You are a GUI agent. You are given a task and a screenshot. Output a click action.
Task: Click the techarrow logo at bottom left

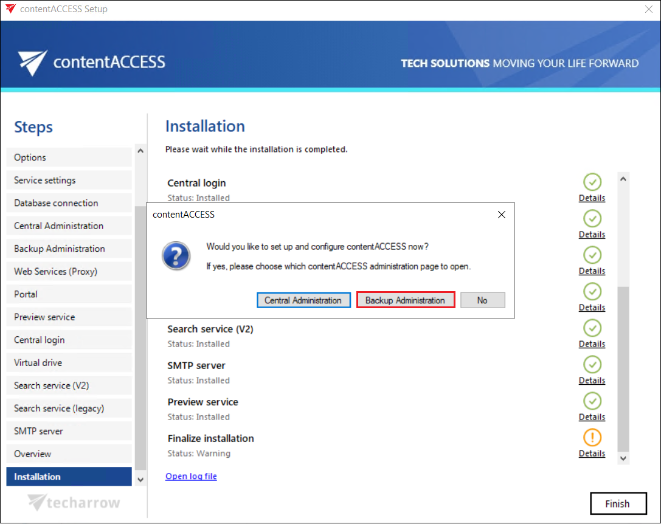74,503
